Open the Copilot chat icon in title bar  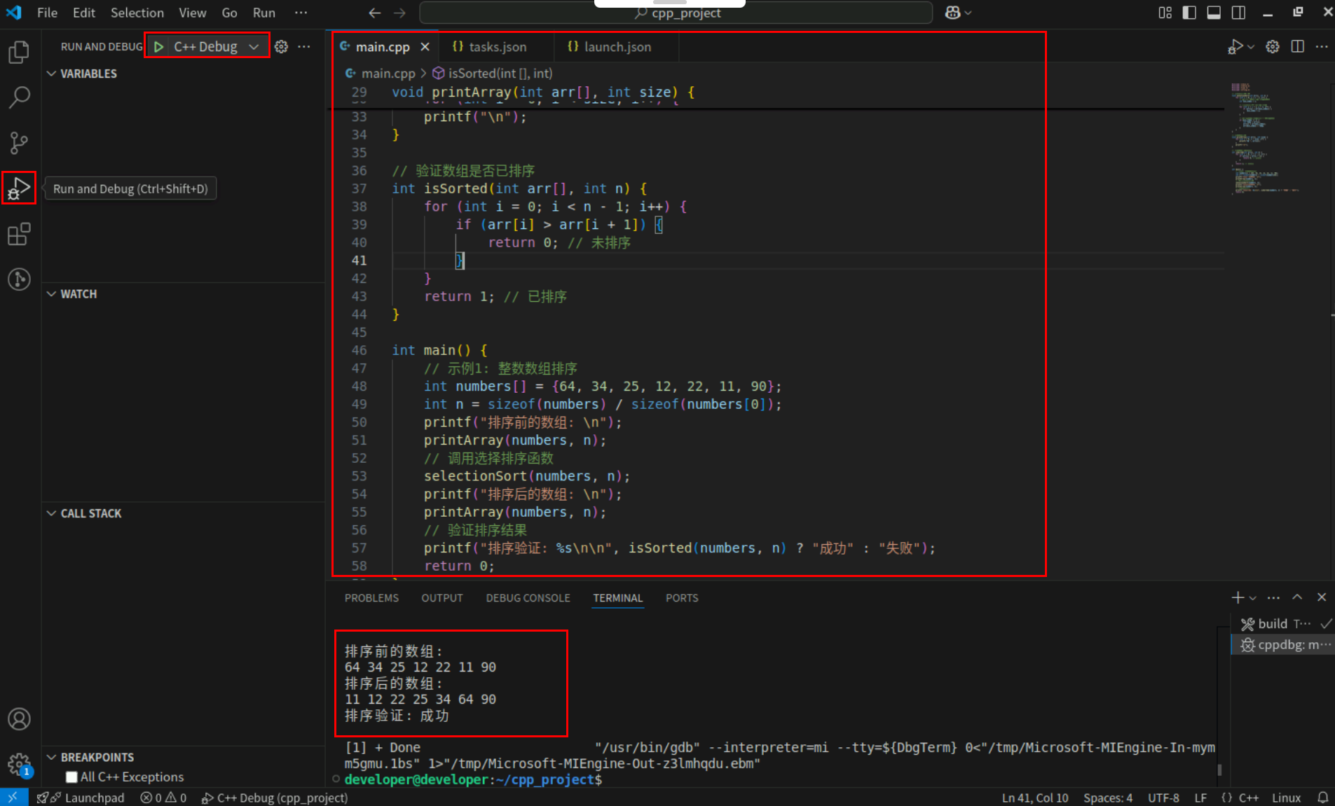[x=952, y=13]
